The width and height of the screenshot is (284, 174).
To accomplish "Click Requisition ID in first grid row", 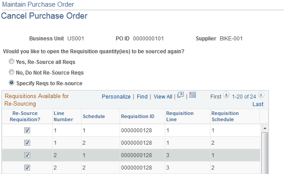I will click(136, 130).
